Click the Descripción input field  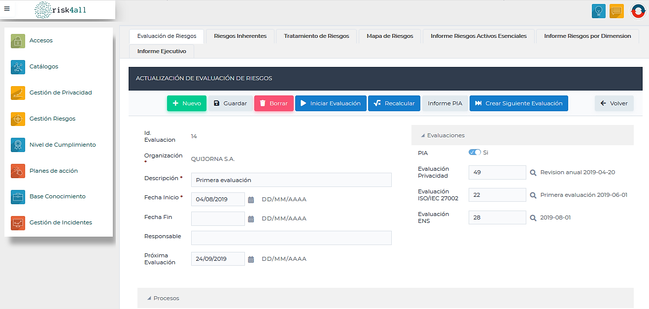coord(291,180)
